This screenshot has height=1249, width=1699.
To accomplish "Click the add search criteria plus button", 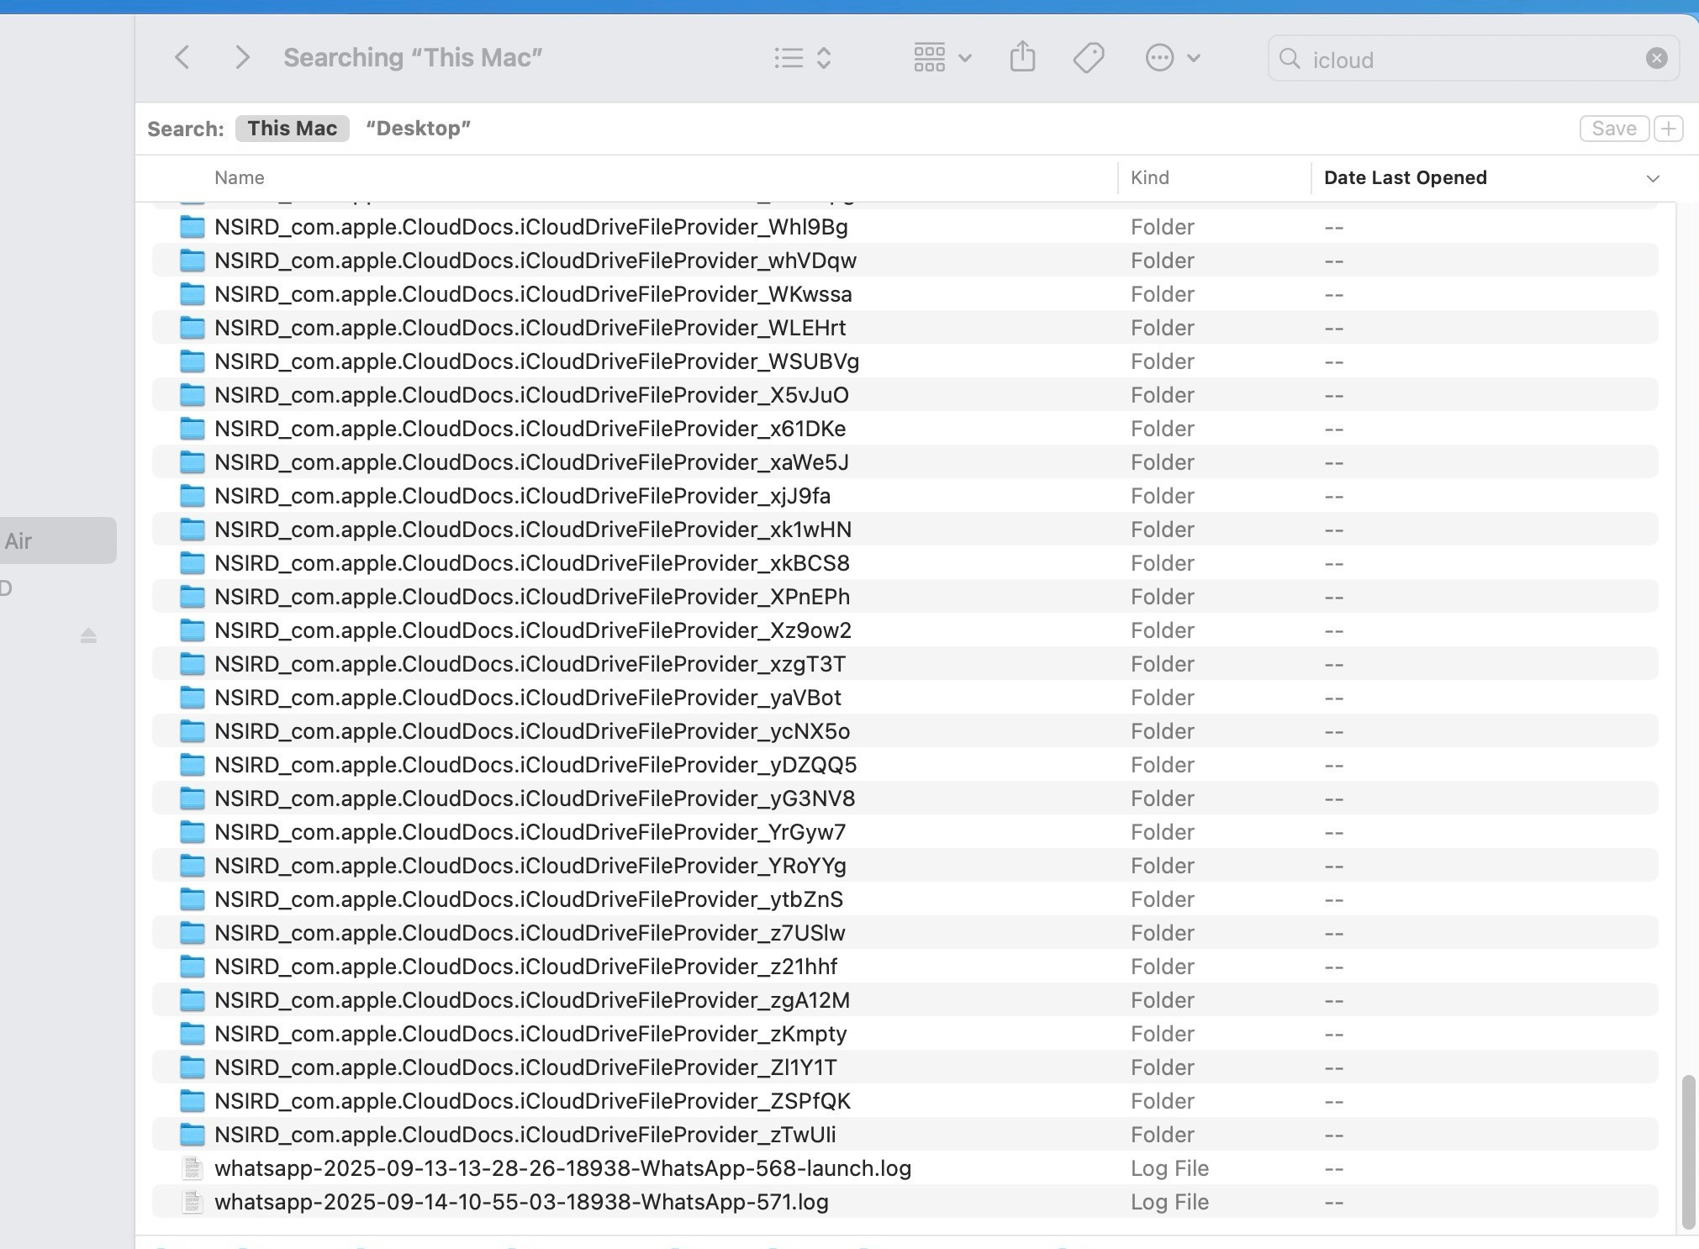I will 1668,129.
